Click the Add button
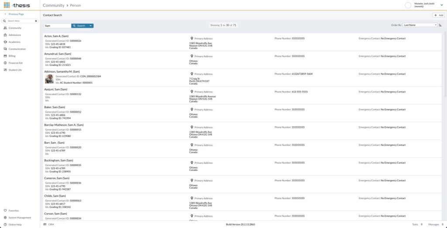 (438, 15)
